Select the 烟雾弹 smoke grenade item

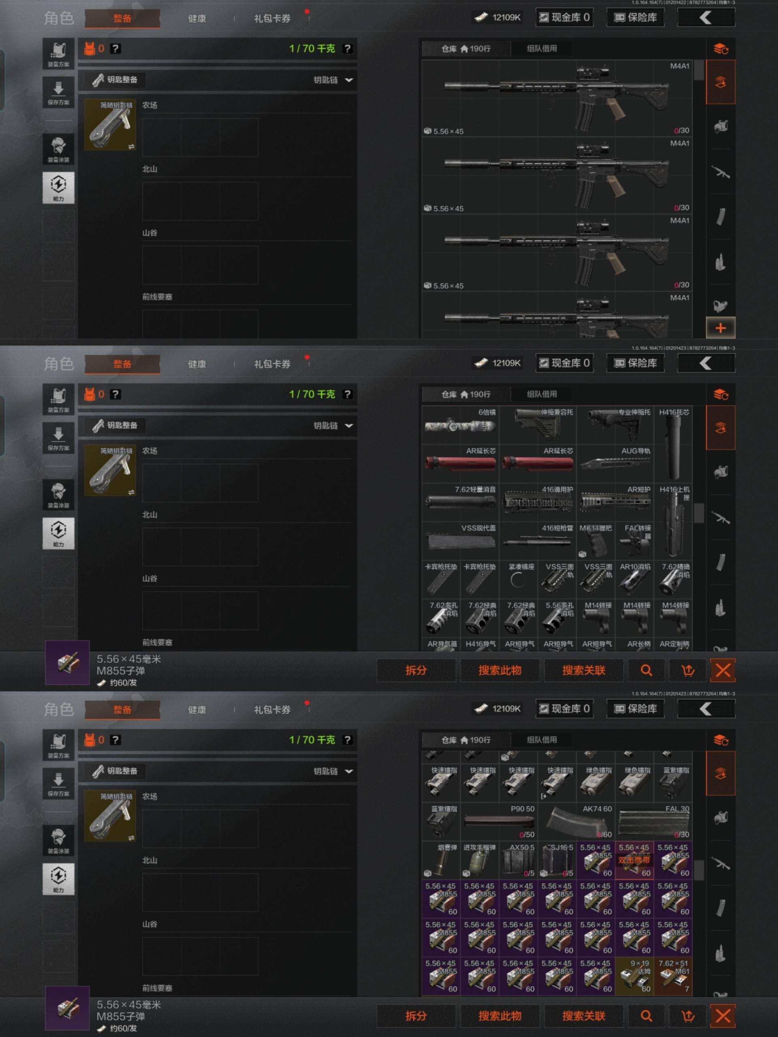tap(441, 860)
